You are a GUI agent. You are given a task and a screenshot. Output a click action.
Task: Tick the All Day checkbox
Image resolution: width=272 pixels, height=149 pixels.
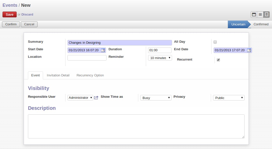[x=215, y=42]
